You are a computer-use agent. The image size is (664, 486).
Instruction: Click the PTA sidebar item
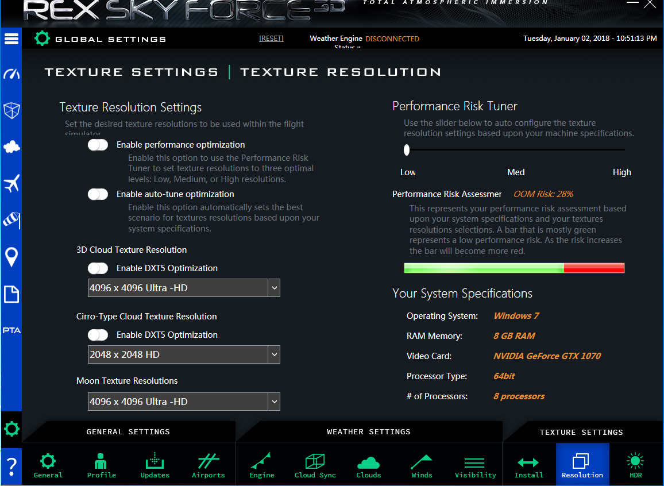coord(11,330)
